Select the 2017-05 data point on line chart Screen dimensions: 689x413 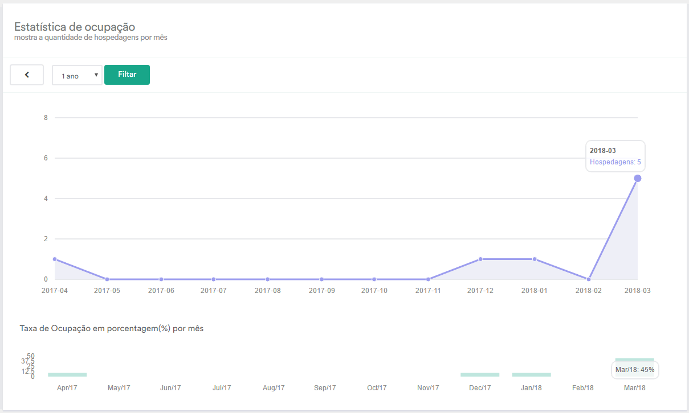point(107,279)
